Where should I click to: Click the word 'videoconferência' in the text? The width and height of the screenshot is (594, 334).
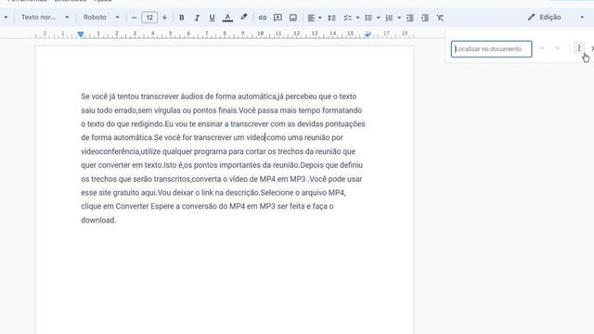point(110,151)
